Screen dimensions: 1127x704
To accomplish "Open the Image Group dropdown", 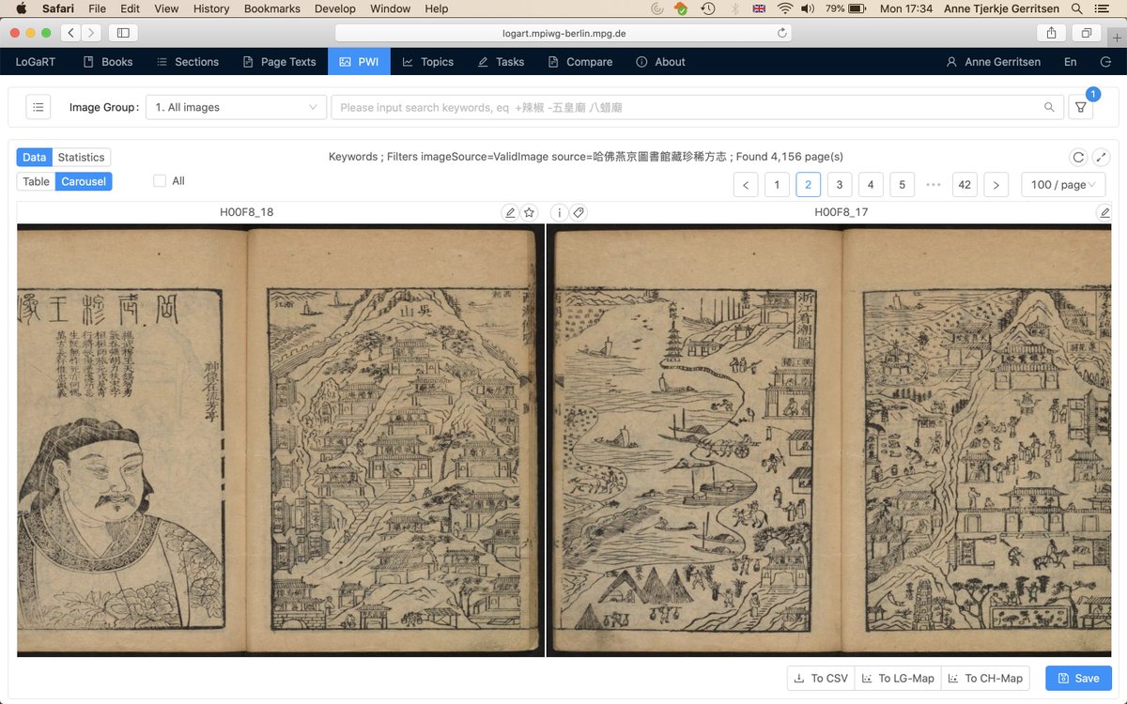I will point(237,107).
